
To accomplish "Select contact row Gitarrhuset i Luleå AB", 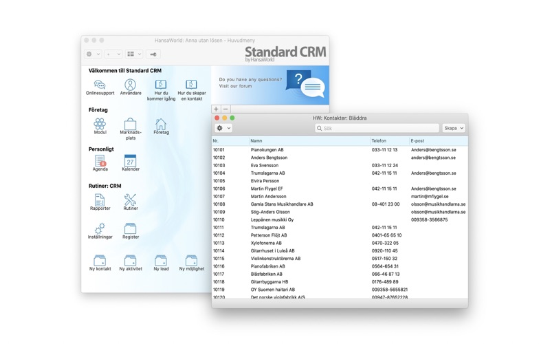I will pyautogui.click(x=340, y=250).
